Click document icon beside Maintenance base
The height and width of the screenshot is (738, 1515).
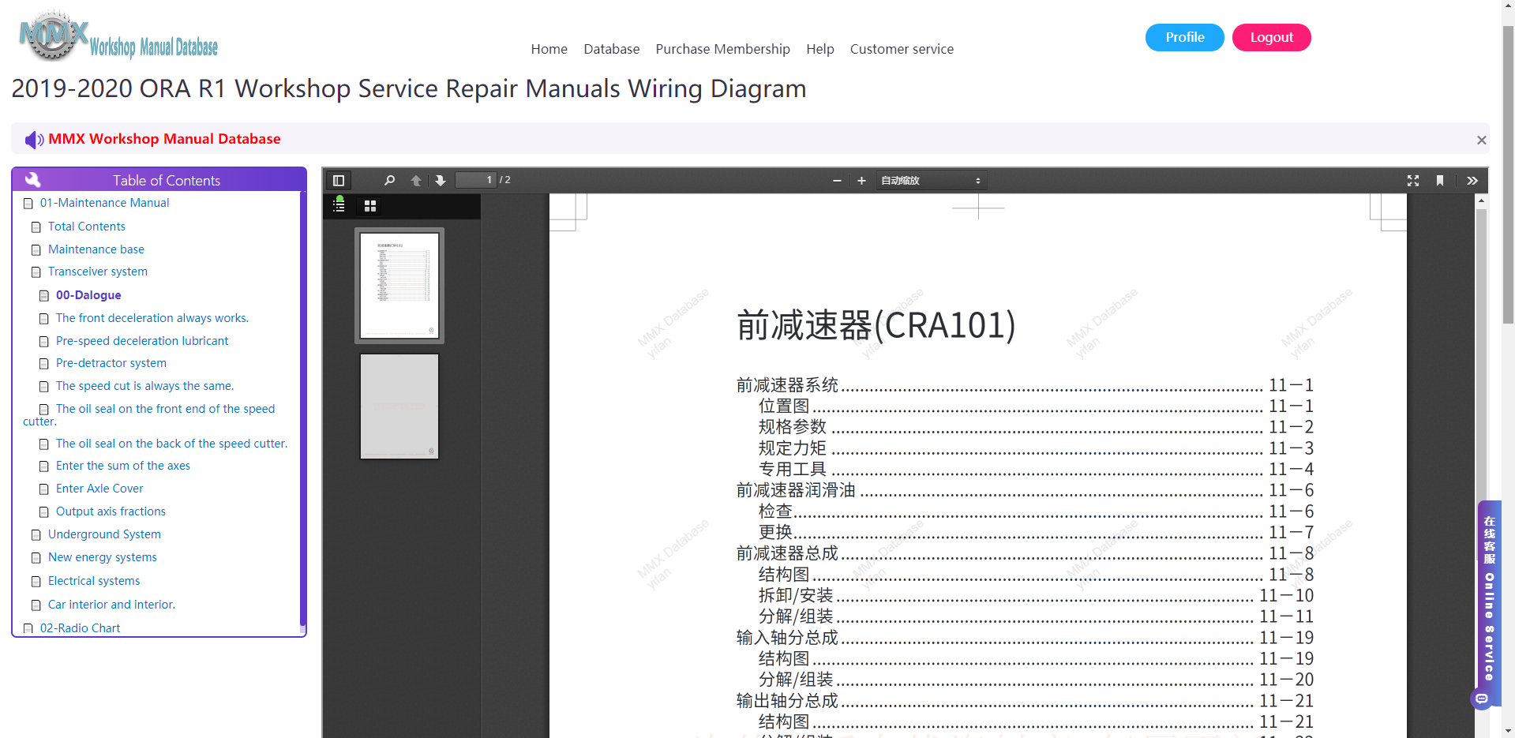tap(36, 250)
